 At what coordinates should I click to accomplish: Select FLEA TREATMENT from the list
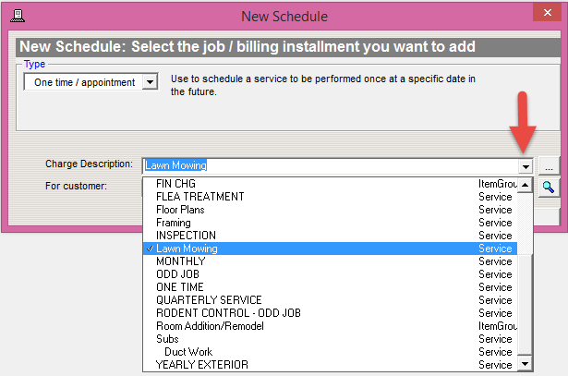point(200,197)
